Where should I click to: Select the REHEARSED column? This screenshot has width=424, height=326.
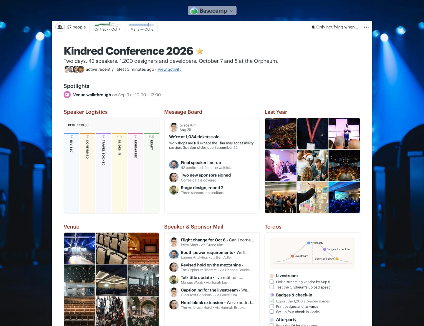click(x=135, y=173)
